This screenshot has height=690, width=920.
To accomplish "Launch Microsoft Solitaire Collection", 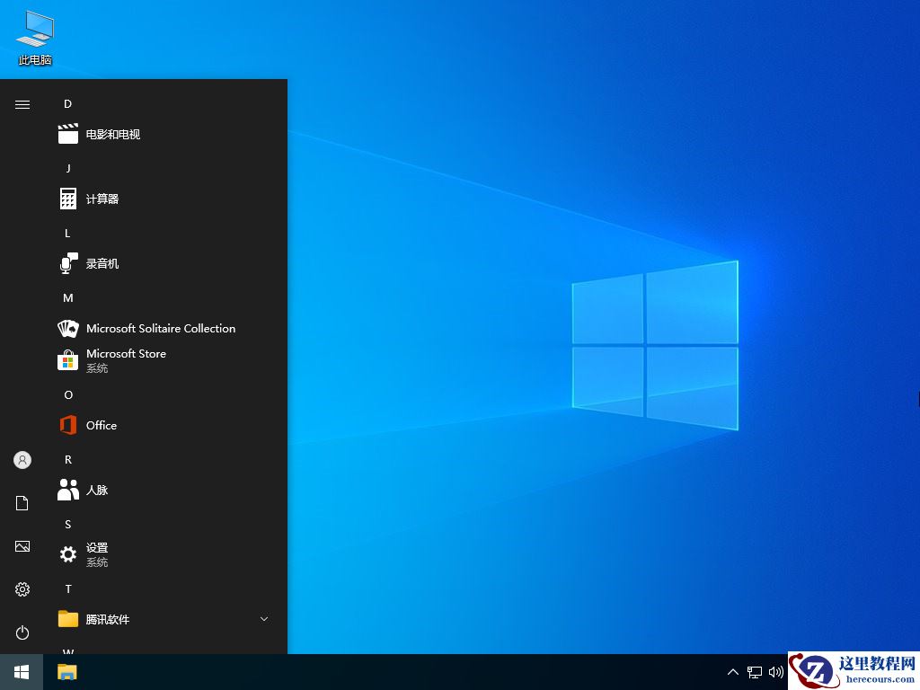I will tap(160, 328).
